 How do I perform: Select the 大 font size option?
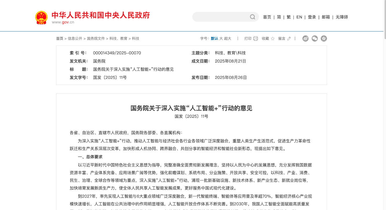221,38
